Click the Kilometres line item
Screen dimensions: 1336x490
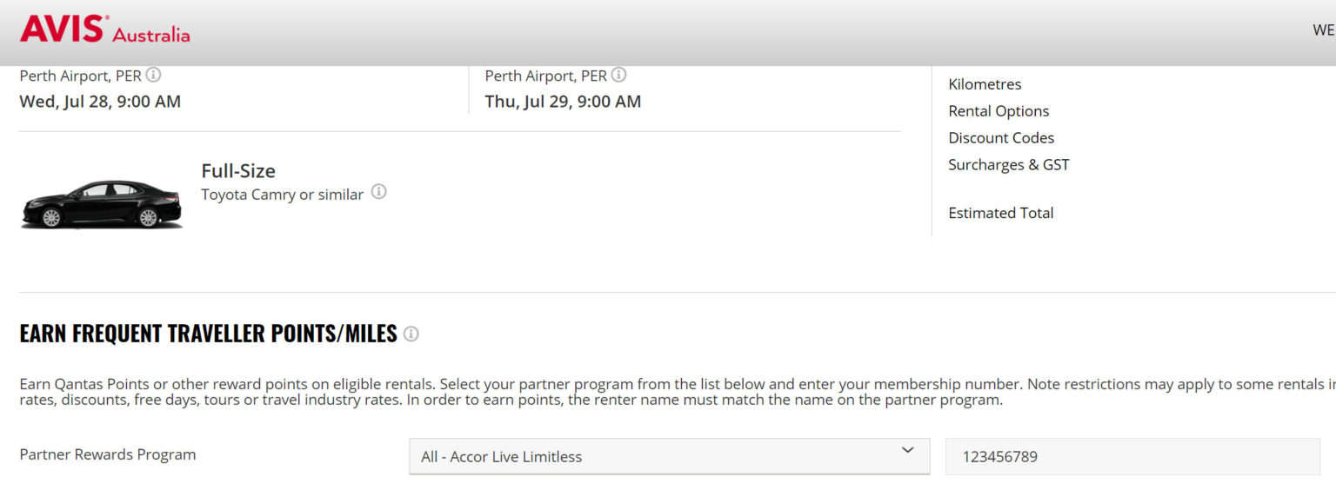(x=985, y=84)
